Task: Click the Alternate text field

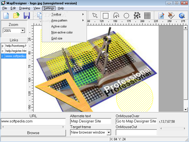Action: coord(91,121)
